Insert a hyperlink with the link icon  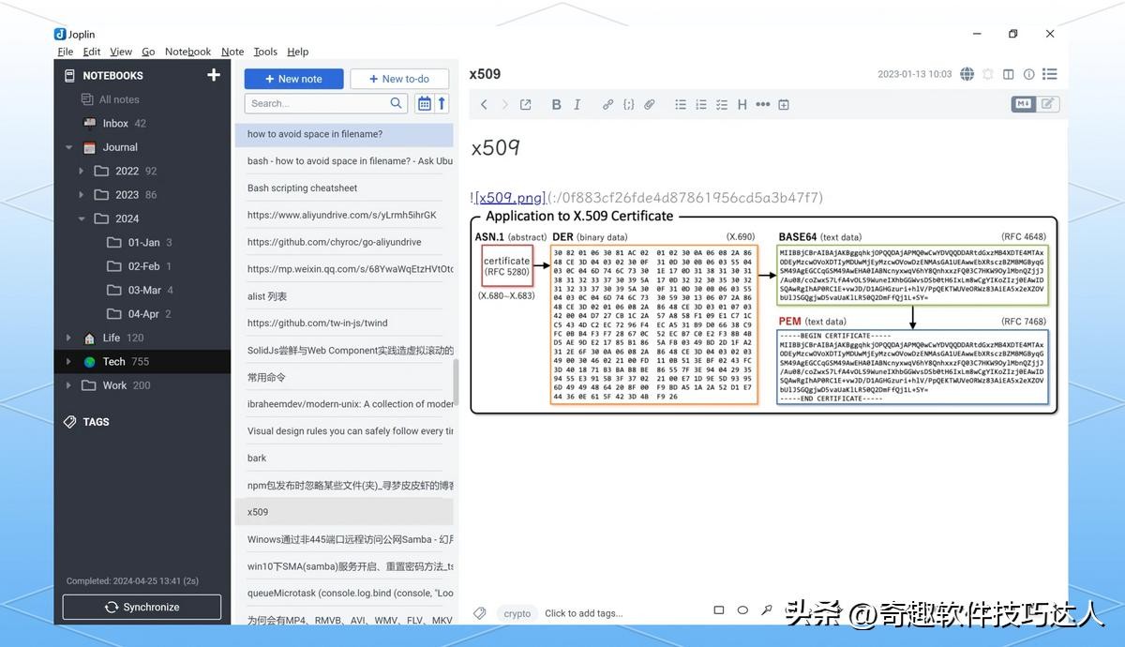click(x=607, y=105)
